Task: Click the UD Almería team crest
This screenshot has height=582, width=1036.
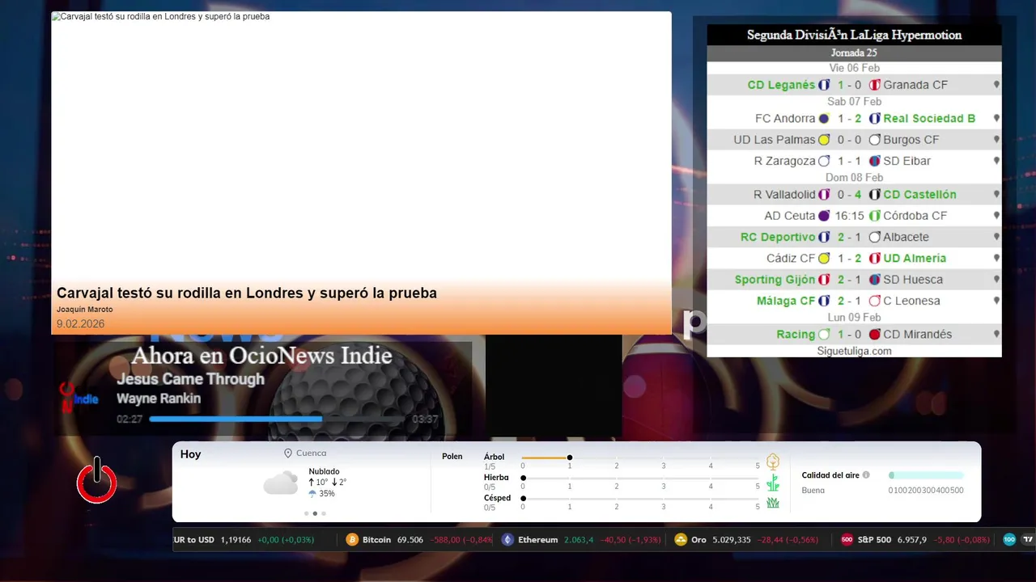Action: [875, 259]
